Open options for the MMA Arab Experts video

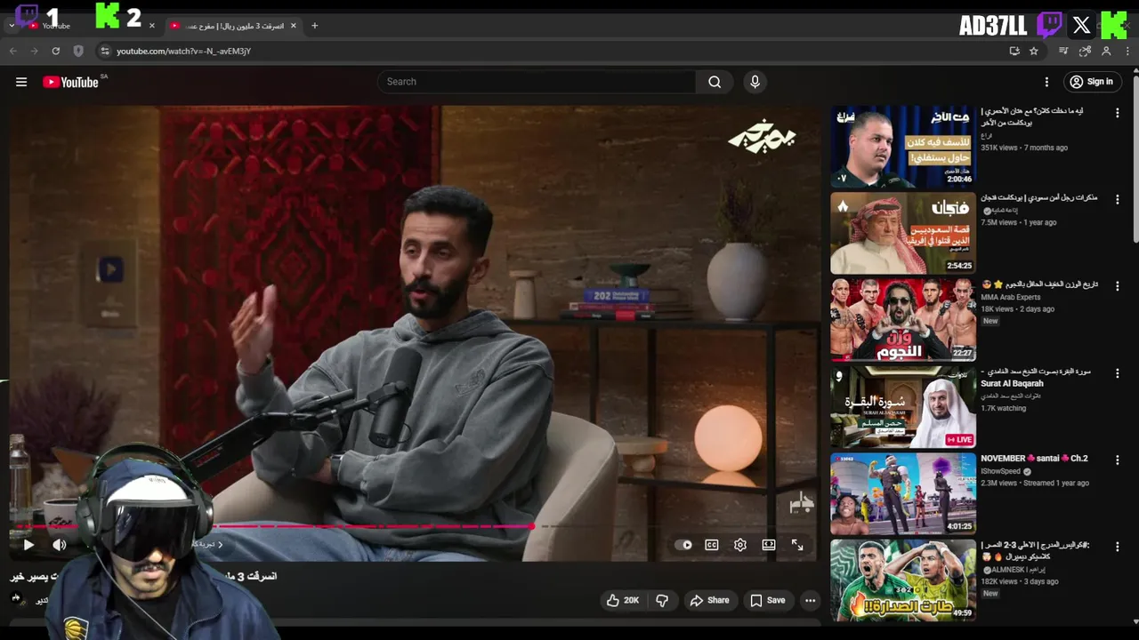point(1117,286)
